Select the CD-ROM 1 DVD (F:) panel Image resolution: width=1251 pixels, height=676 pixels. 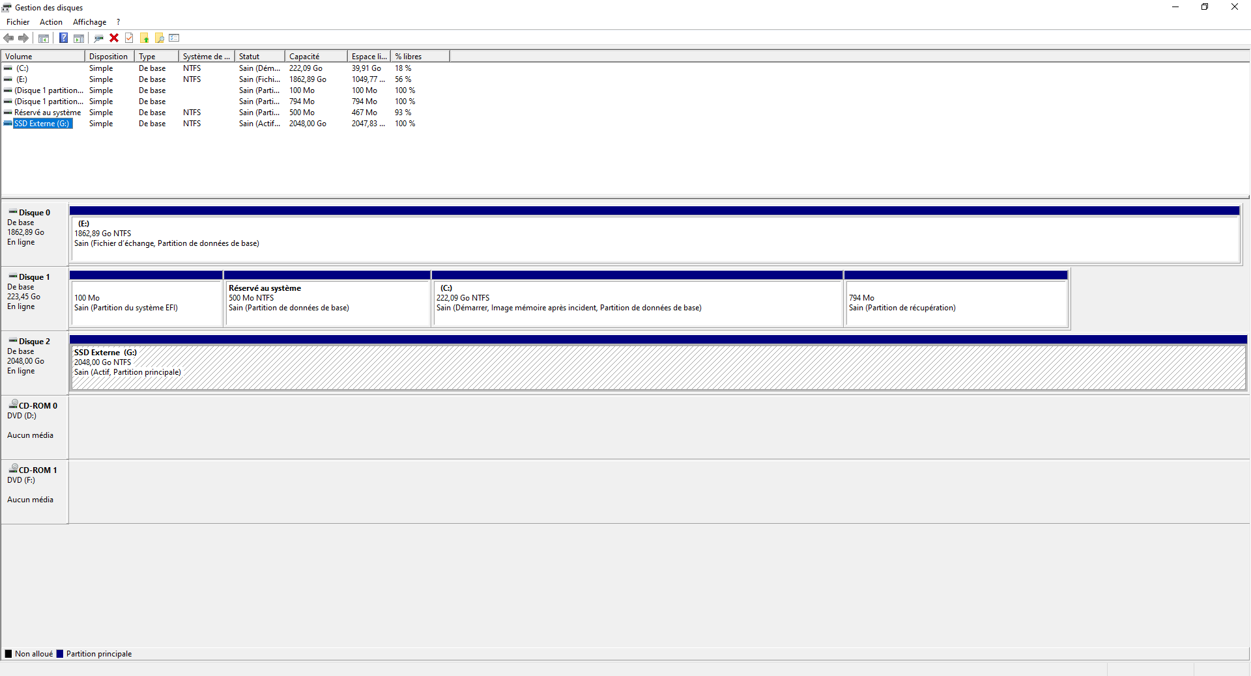(x=35, y=491)
